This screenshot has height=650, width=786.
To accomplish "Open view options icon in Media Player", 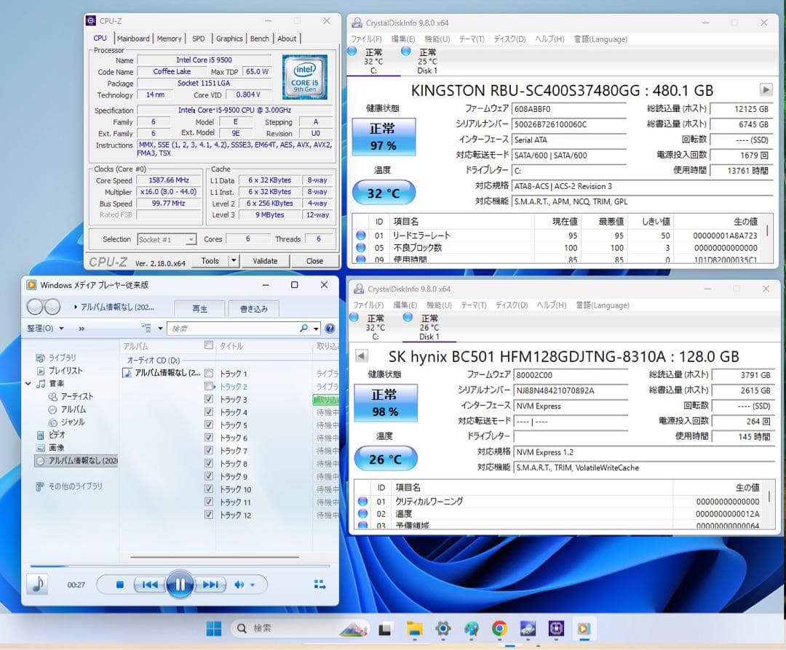I will [x=146, y=328].
